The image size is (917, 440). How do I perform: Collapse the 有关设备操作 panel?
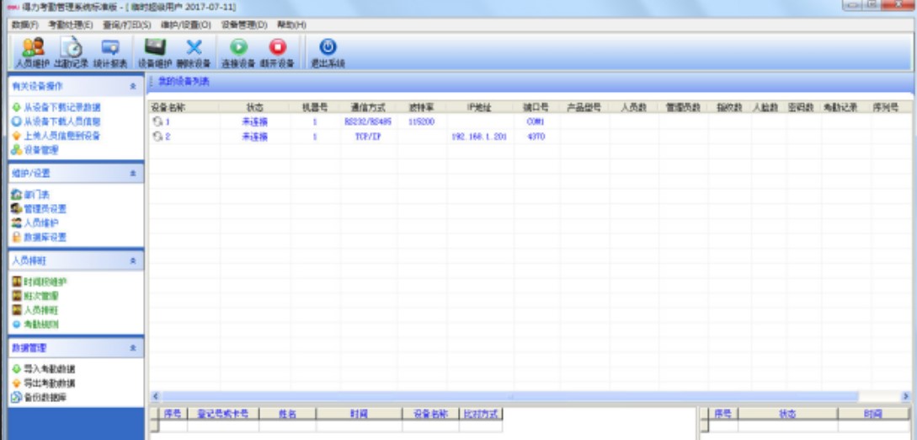click(132, 87)
